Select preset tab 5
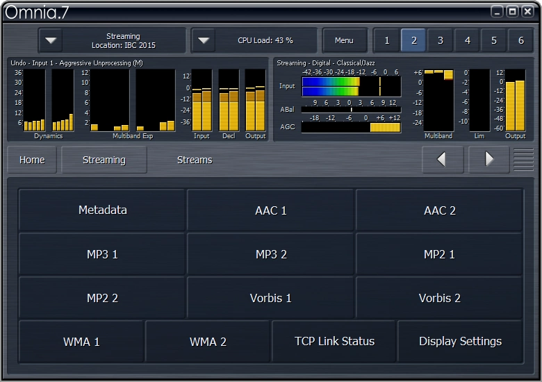Viewport: 542px width, 382px height. pos(494,40)
